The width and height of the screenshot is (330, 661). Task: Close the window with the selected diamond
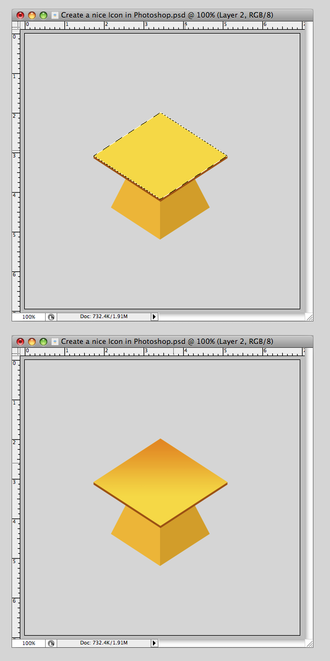[x=21, y=15]
